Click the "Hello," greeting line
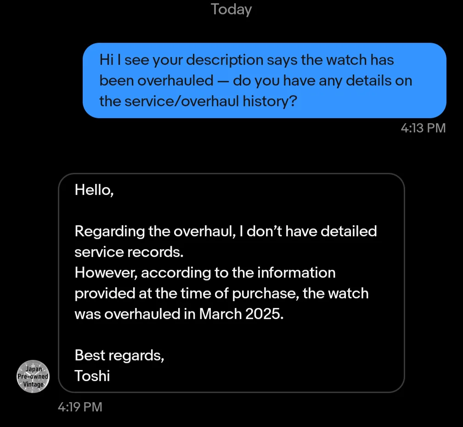This screenshot has height=427, width=463. point(94,189)
